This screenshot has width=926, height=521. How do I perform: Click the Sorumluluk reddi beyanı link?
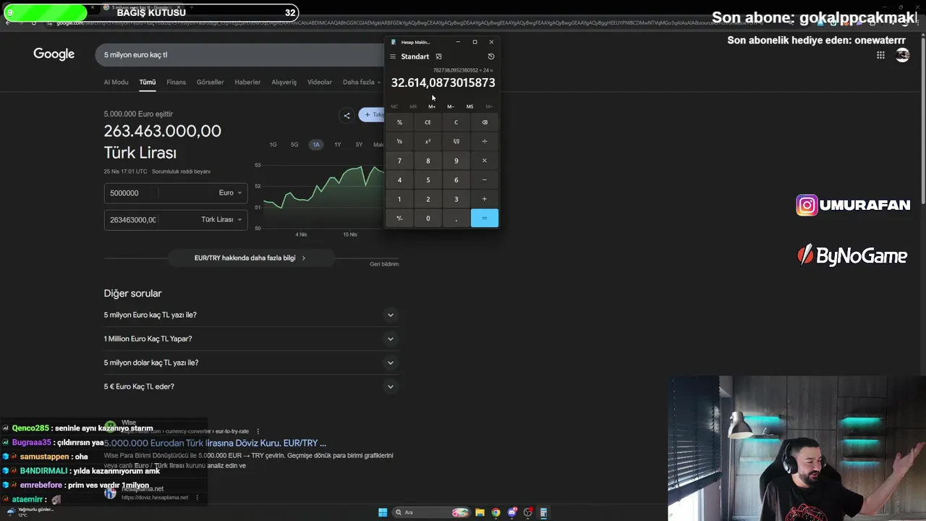[x=181, y=171]
